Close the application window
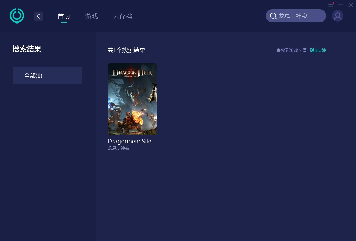This screenshot has width=356, height=241. pyautogui.click(x=351, y=5)
